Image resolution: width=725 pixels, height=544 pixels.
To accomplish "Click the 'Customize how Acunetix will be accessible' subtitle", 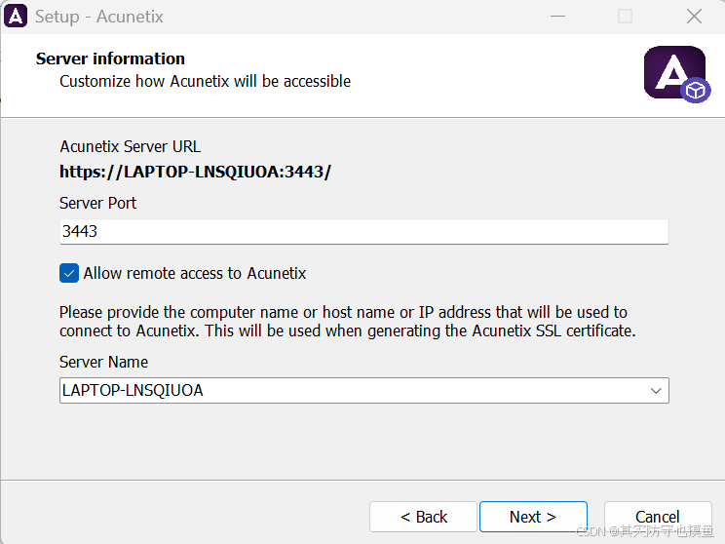I will pos(206,81).
